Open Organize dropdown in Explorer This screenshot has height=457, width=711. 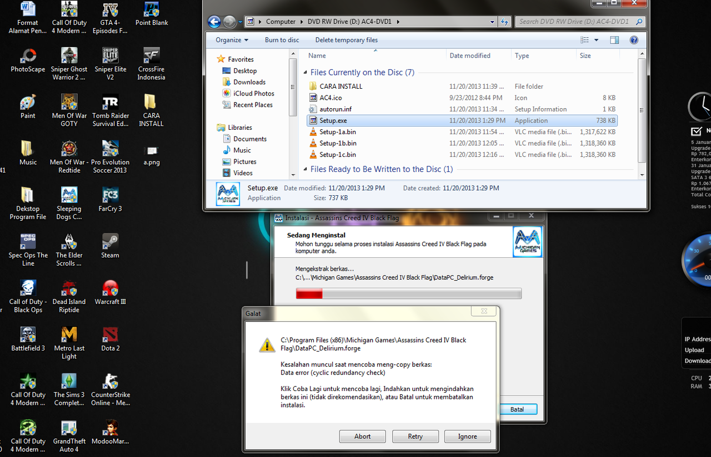(232, 40)
